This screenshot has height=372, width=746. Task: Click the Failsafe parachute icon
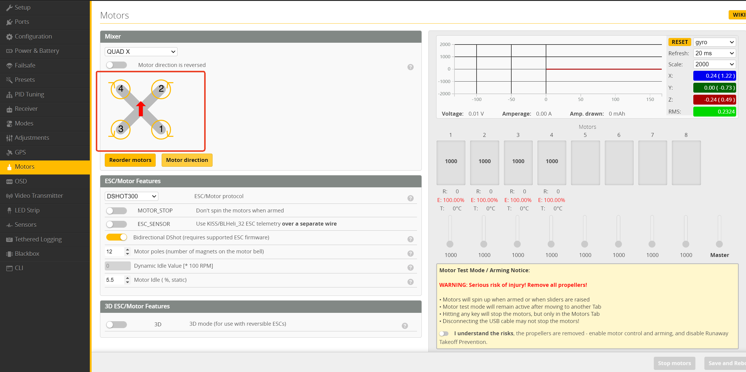tap(9, 65)
